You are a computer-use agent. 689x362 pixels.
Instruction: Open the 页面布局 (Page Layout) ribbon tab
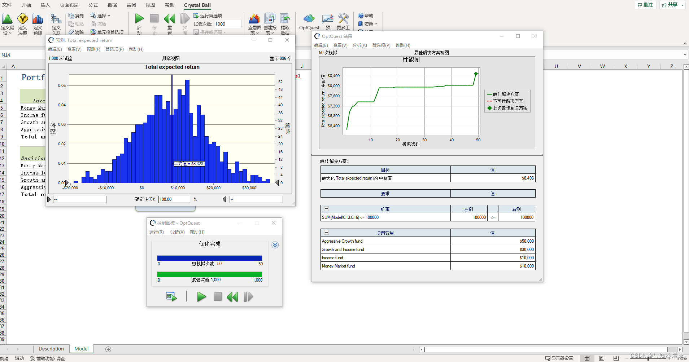tap(69, 5)
